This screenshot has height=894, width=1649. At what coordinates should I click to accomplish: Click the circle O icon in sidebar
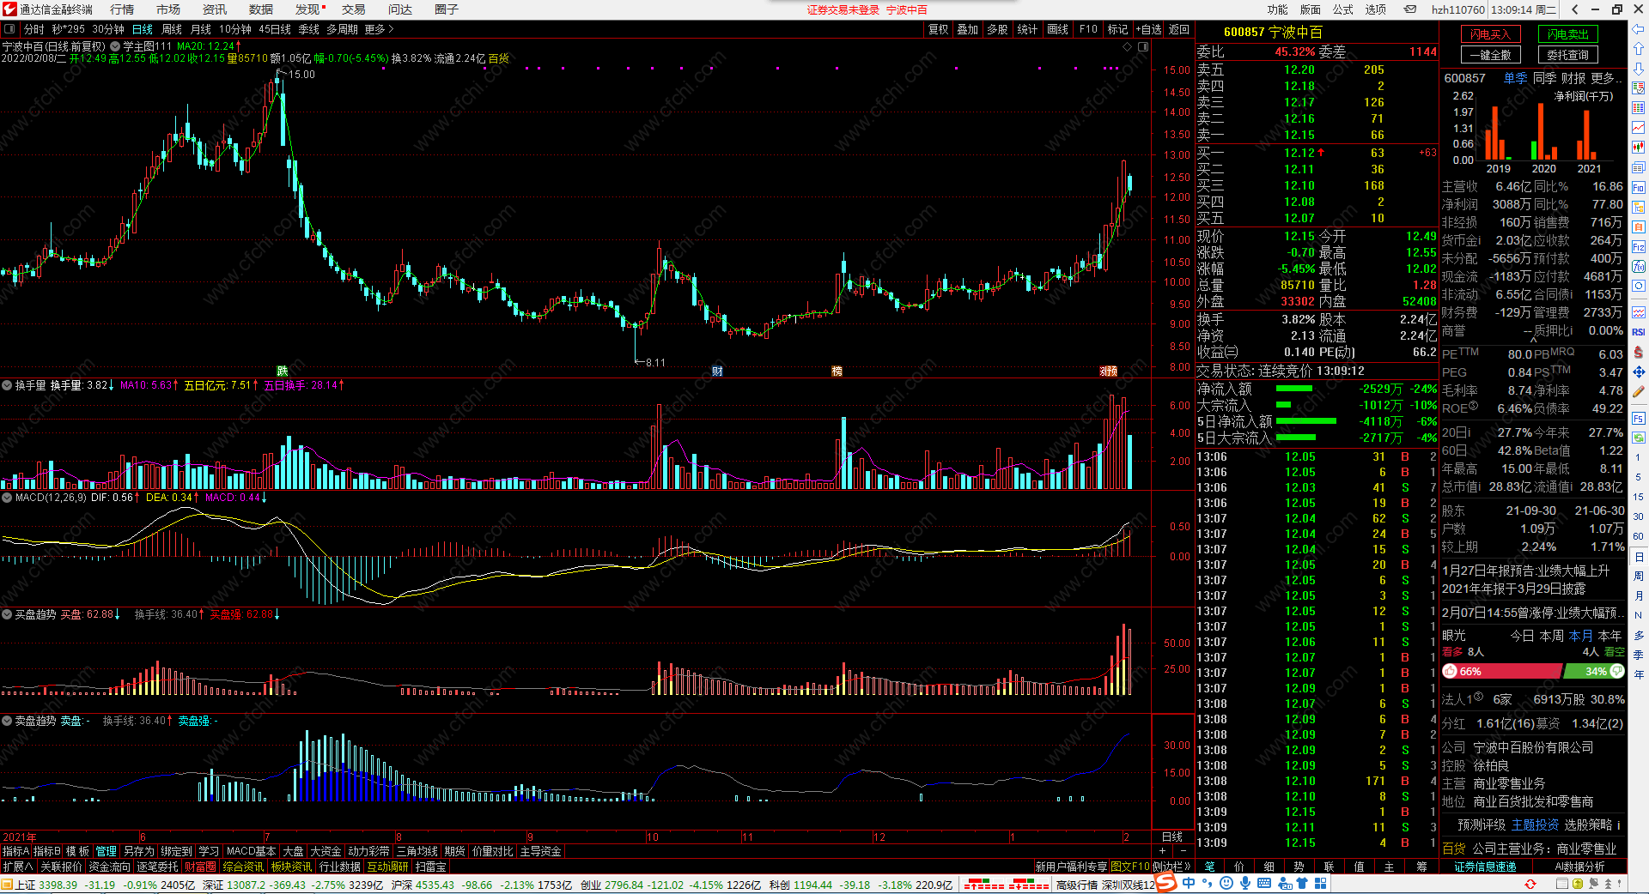click(1638, 286)
